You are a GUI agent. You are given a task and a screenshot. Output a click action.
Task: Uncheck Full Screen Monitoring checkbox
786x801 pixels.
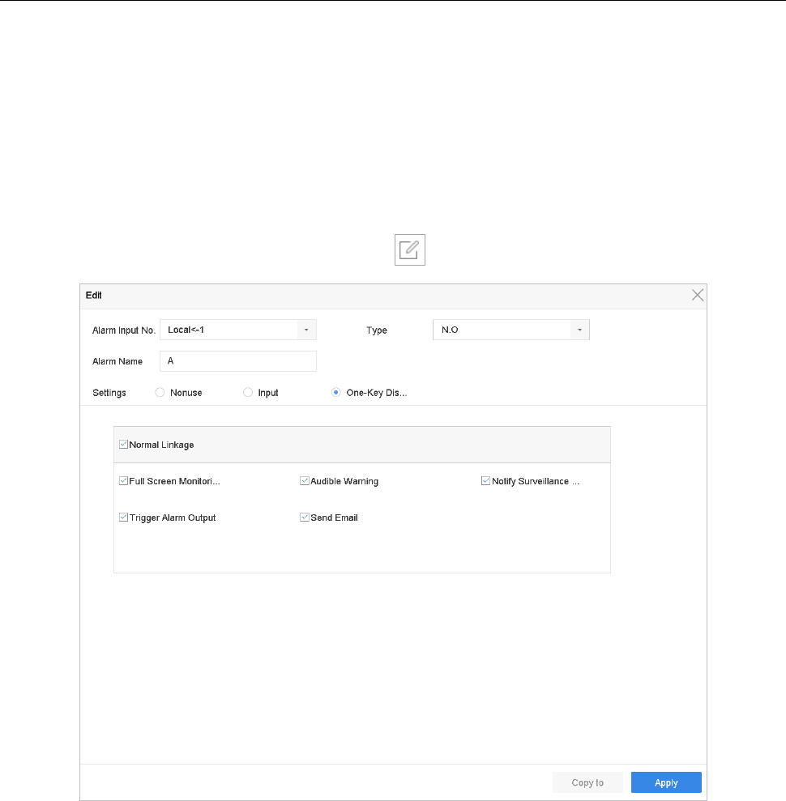pos(124,481)
